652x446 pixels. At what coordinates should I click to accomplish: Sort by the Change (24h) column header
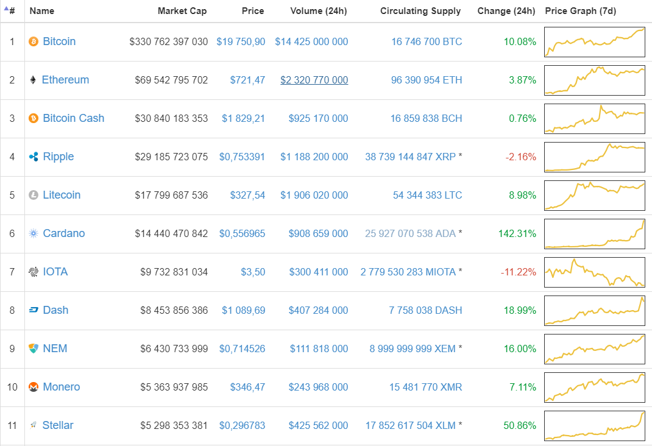pos(506,10)
